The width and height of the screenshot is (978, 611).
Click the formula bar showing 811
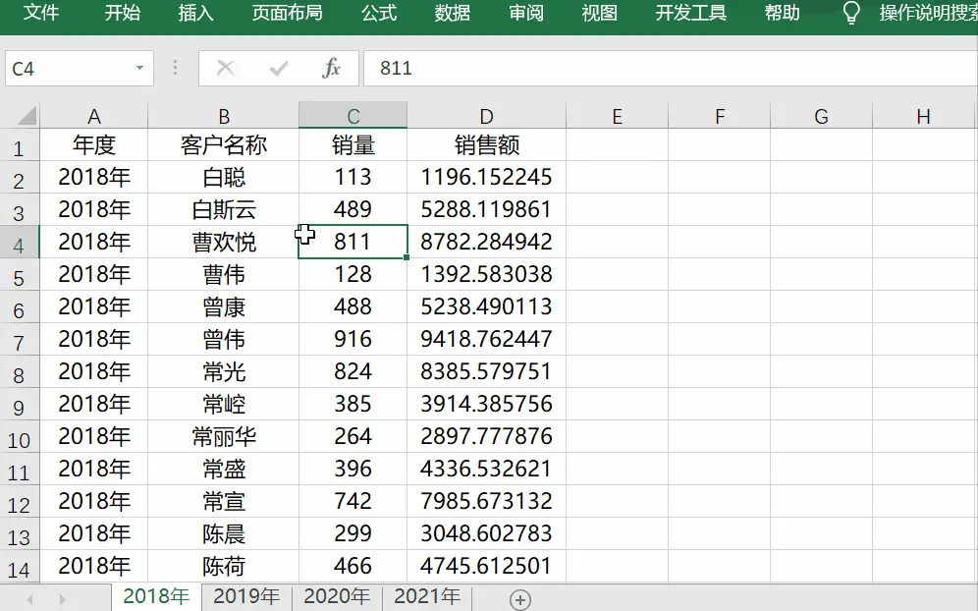[671, 68]
